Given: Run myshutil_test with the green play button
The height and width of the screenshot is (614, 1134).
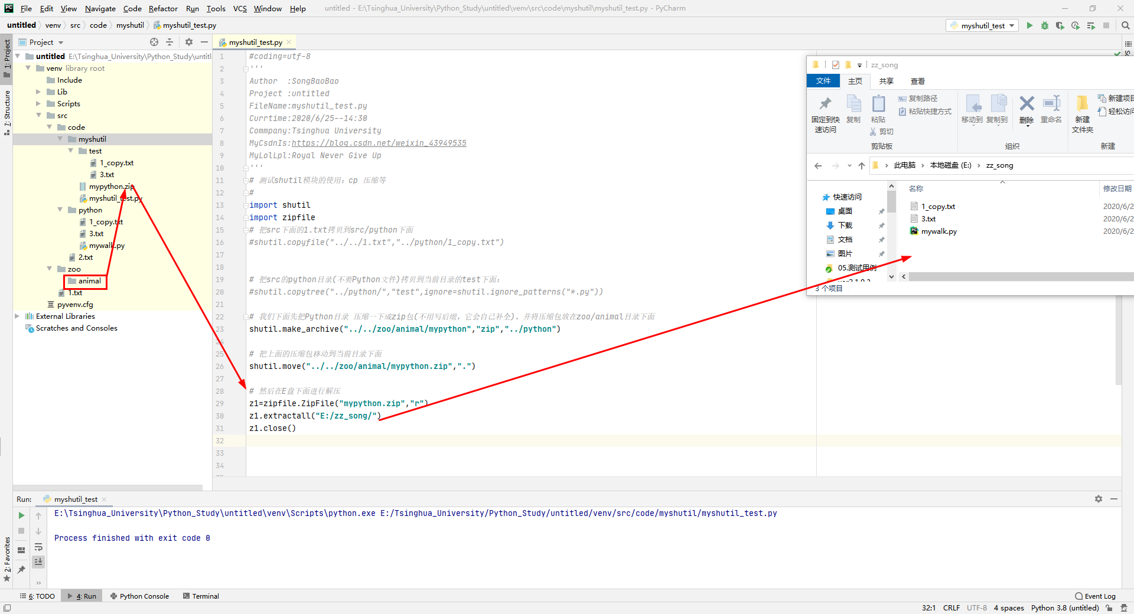Looking at the screenshot, I should (x=1029, y=25).
